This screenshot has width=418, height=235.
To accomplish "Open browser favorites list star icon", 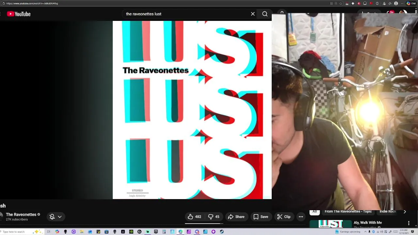I will click(390, 3).
